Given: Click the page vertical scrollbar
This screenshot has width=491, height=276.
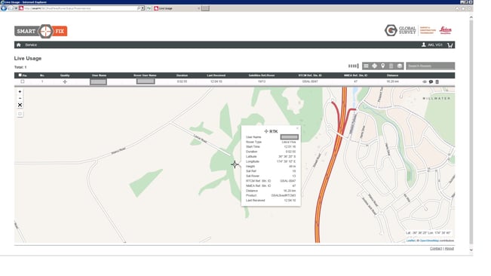Looking at the screenshot, I should click(471, 133).
